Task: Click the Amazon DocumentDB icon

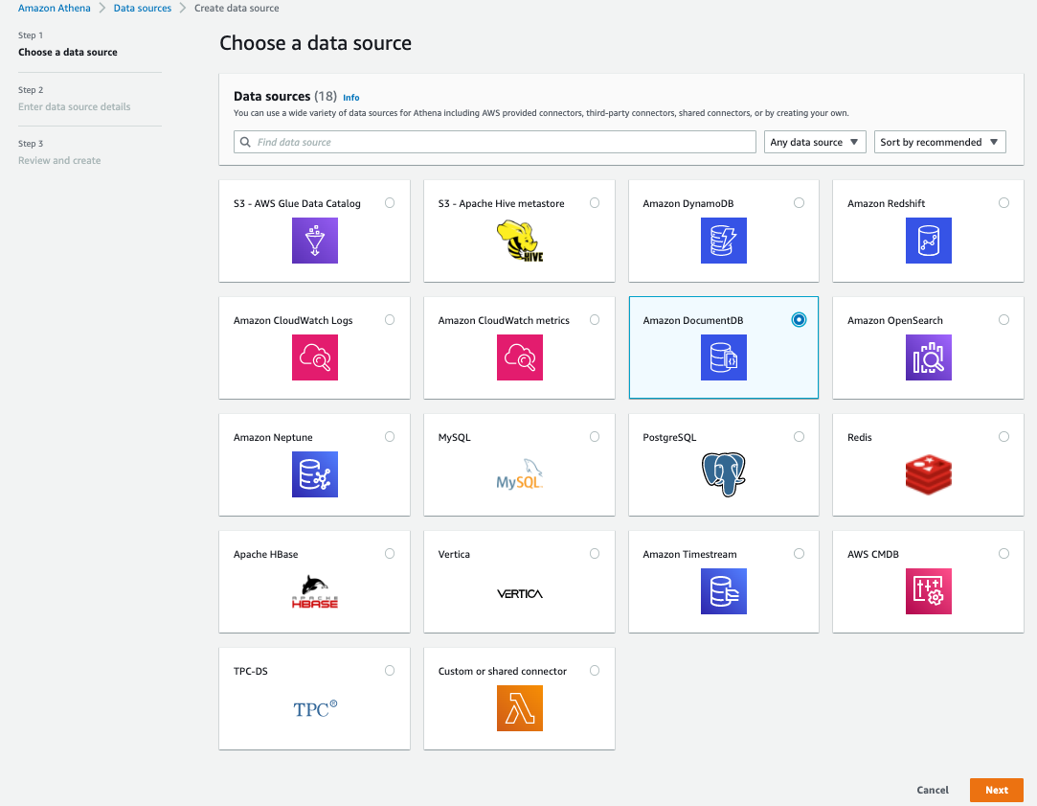Action: click(x=724, y=357)
